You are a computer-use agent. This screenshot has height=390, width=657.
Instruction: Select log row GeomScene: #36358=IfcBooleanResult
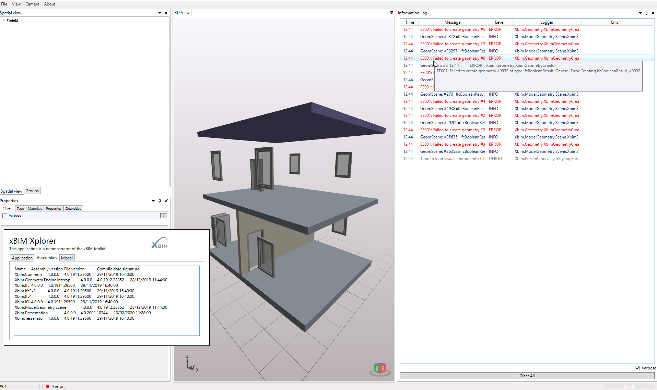[x=527, y=151]
